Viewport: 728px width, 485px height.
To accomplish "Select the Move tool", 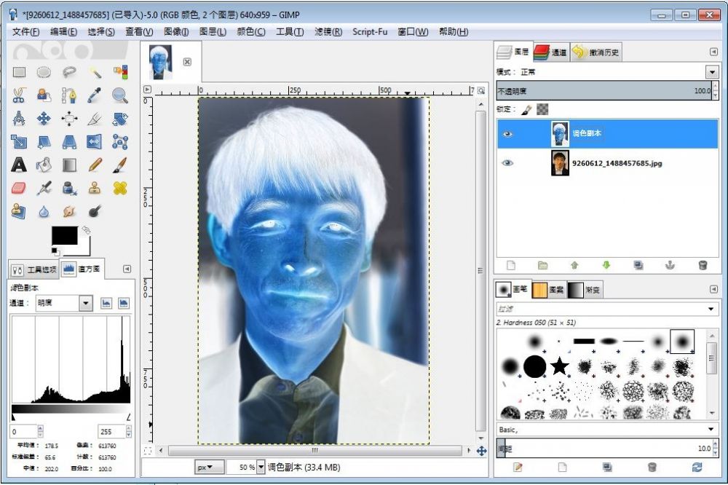I will coord(44,119).
